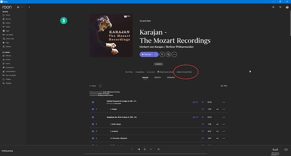Expand the Focus options
The image size is (291, 156).
click(x=93, y=86)
